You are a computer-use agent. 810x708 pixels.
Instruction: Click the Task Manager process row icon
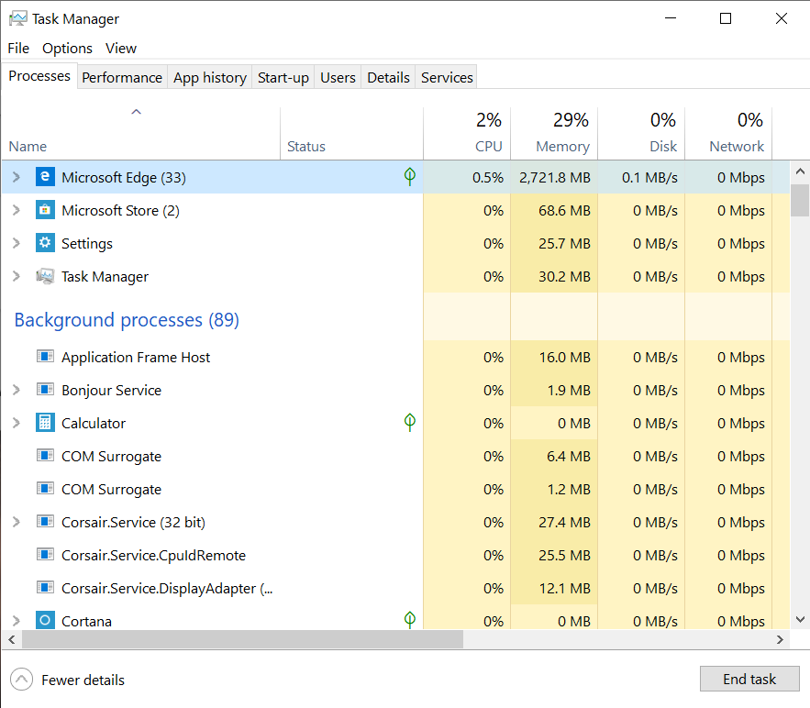click(x=45, y=276)
